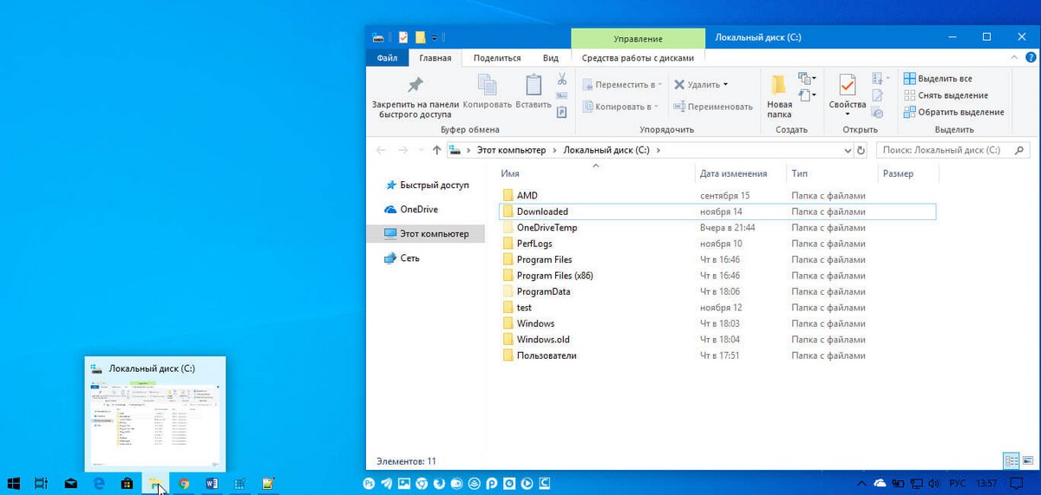Open the Windows Start button

(14, 484)
